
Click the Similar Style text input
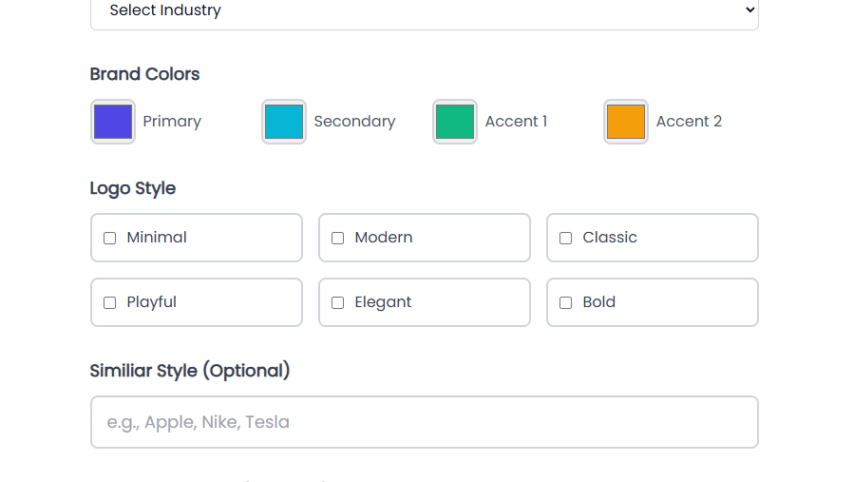pos(424,422)
